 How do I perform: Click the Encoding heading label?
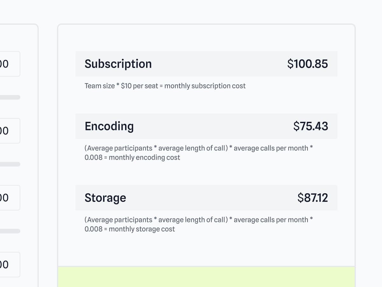tap(109, 126)
